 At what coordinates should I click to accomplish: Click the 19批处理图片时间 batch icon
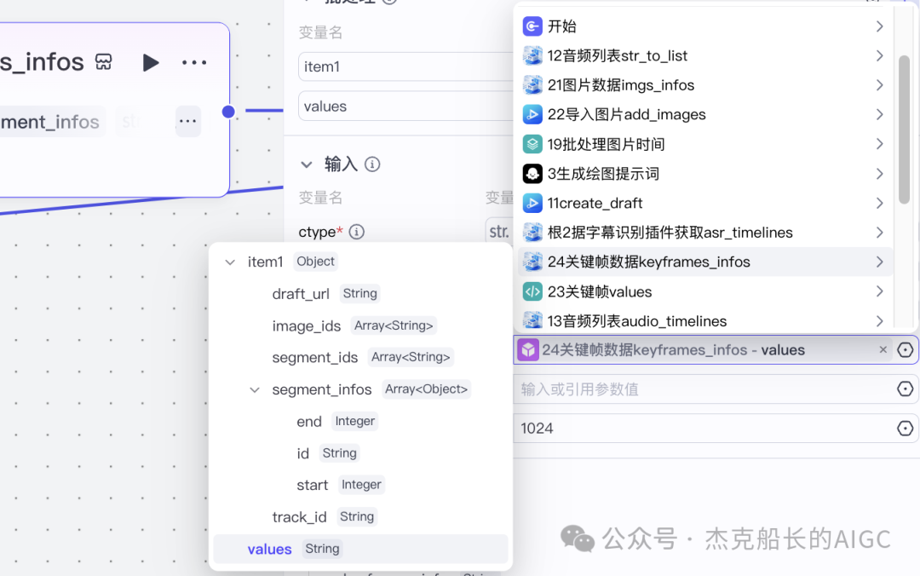coord(532,144)
